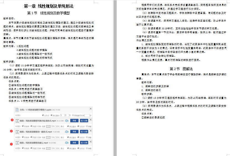This screenshot has height=156, width=230.
Task: Click the video icon beside 线性规划模型的建立.mp4
Action: [x=17, y=143]
